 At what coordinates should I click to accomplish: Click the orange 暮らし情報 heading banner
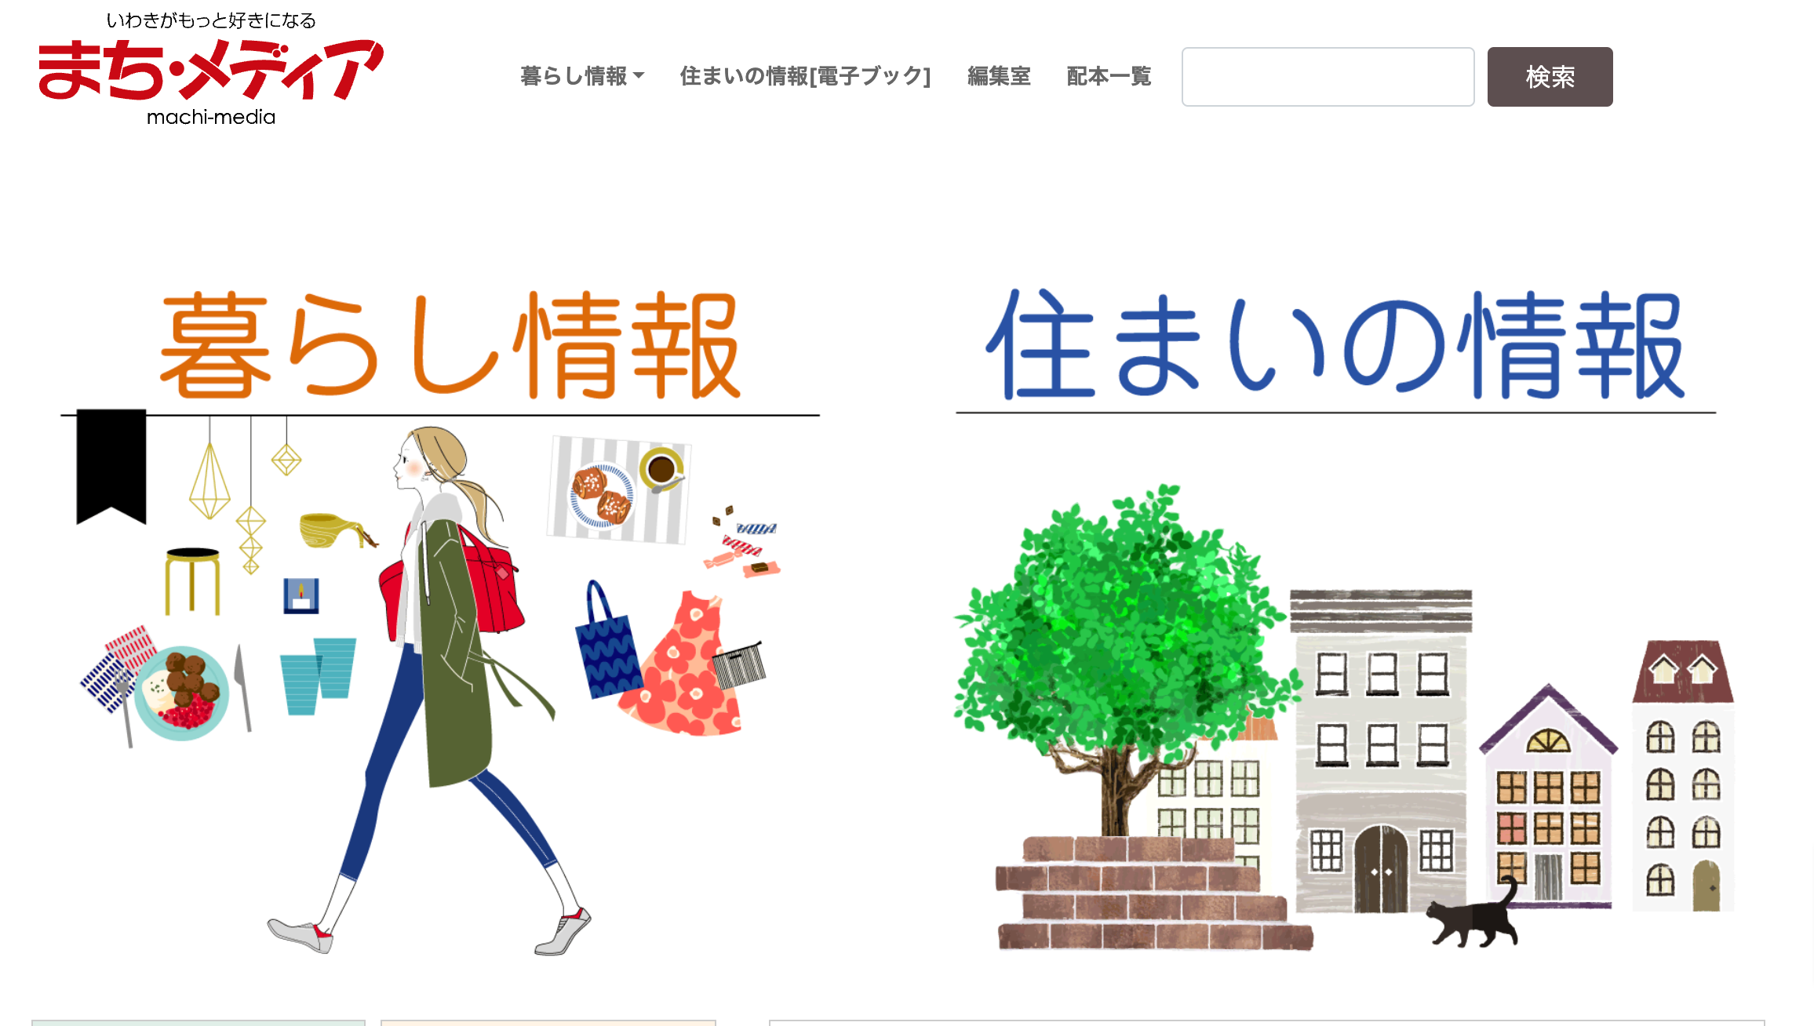(450, 345)
